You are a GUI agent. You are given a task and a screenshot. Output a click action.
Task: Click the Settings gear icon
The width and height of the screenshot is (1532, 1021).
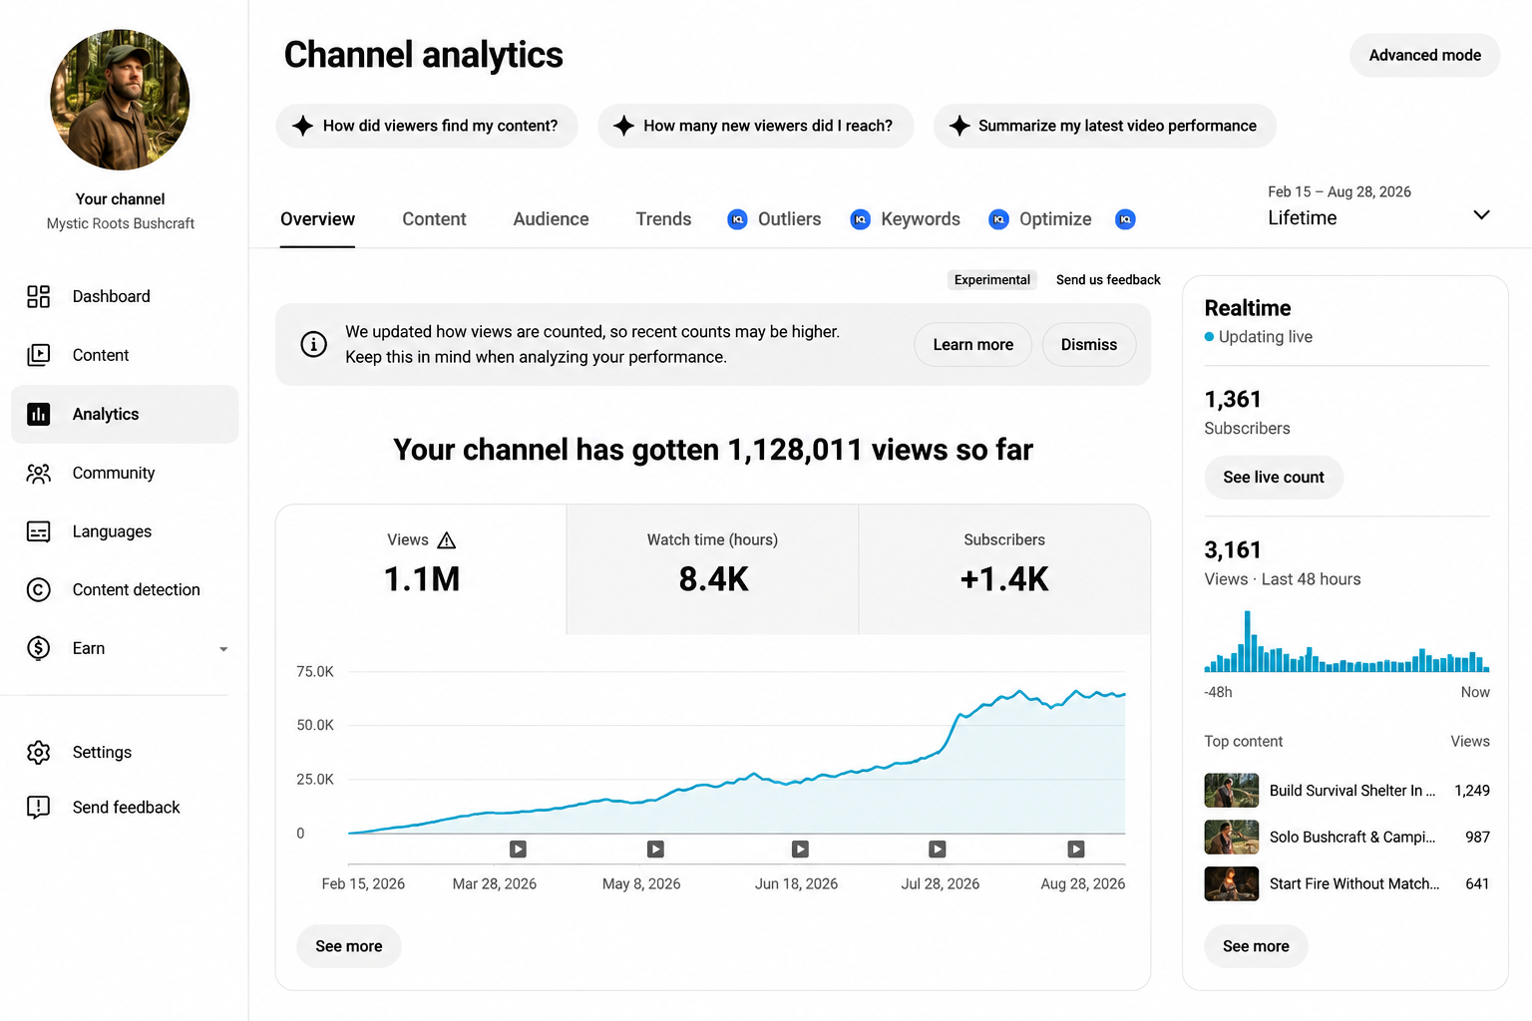point(38,752)
